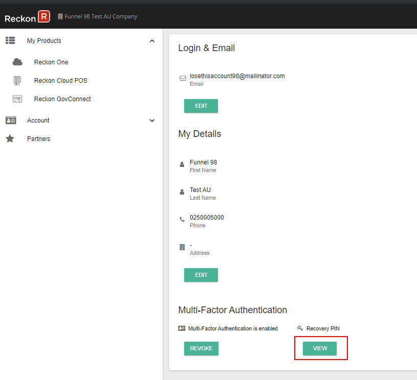Image resolution: width=417 pixels, height=380 pixels.
Task: Click the email envelope icon
Action: click(x=183, y=79)
